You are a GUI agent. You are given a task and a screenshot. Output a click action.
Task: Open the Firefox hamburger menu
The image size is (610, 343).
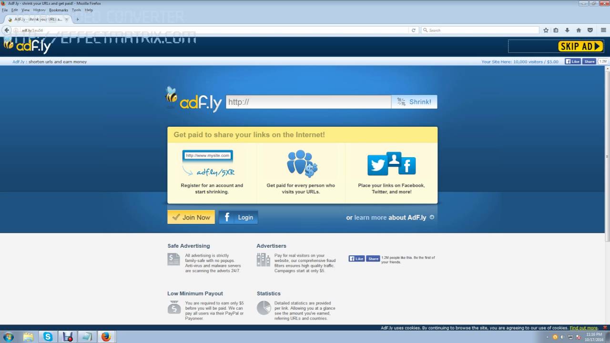click(603, 30)
